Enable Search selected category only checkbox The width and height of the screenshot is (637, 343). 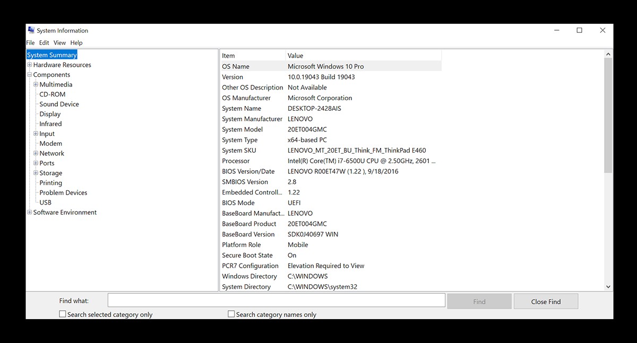tap(63, 314)
